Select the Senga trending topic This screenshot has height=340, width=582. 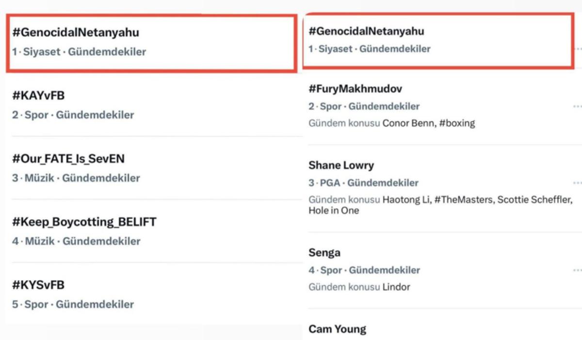(x=324, y=253)
